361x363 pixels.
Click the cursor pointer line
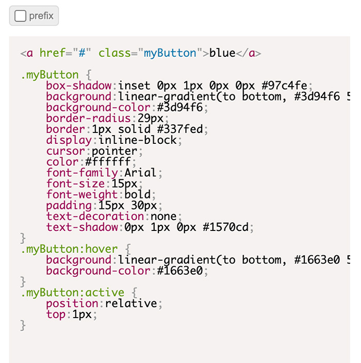tap(94, 151)
